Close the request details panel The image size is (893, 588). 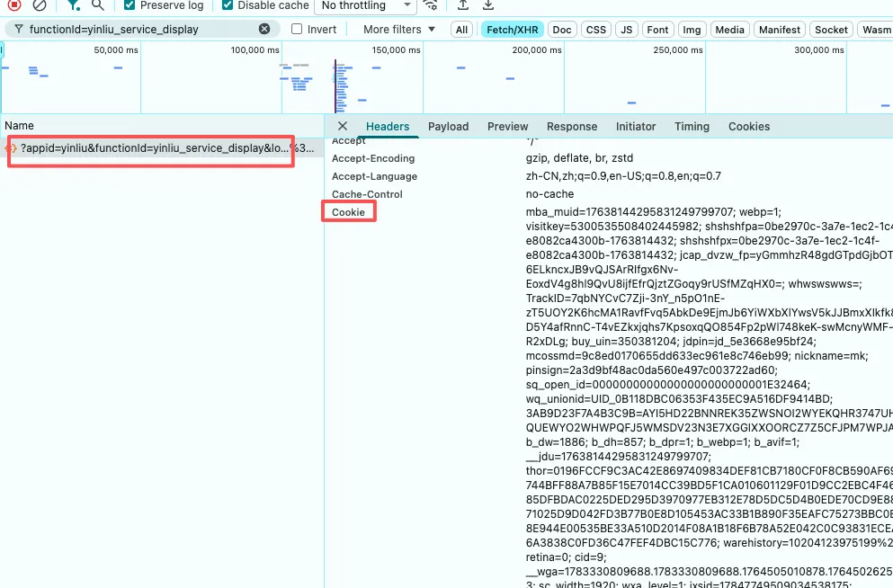tap(343, 126)
